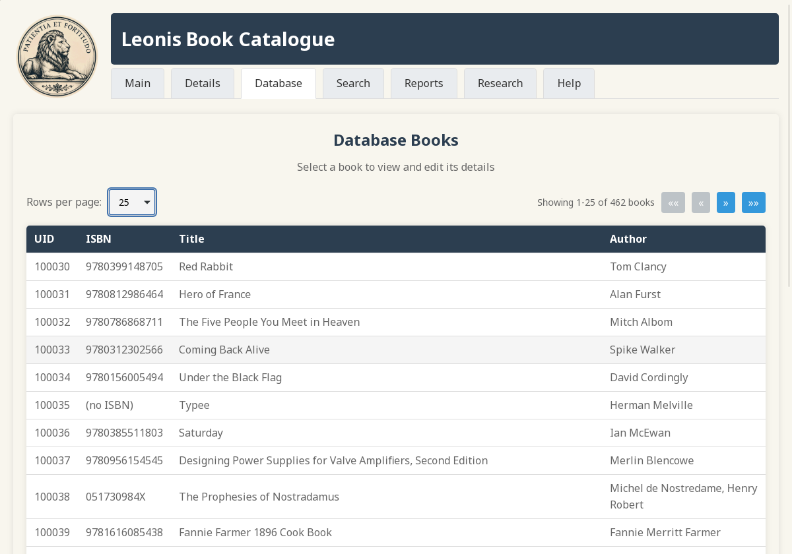Select Under the Black Flag
792x554 pixels.
[x=396, y=377]
